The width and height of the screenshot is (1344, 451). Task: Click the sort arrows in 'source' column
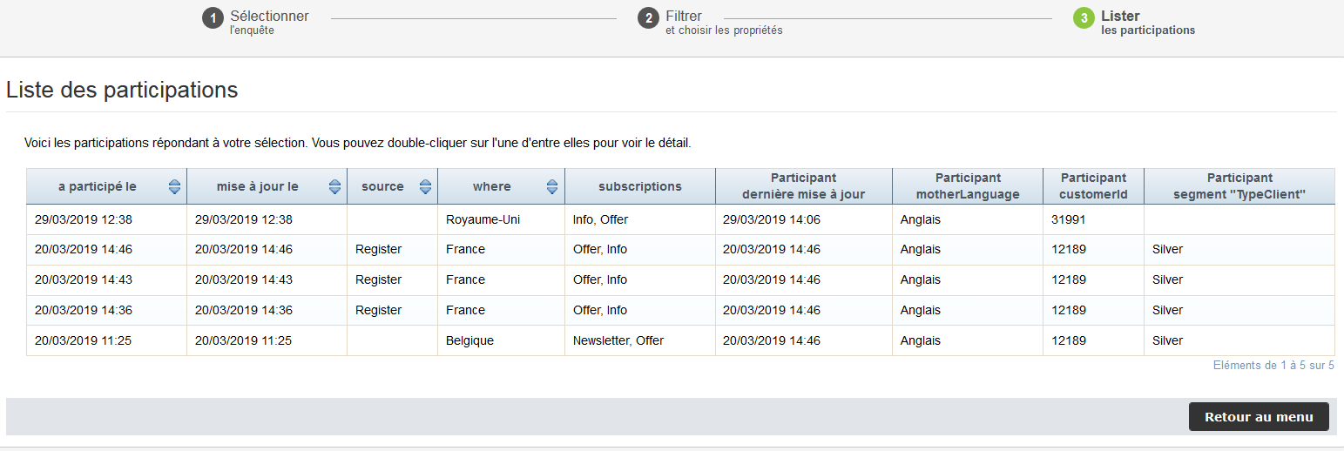click(x=425, y=186)
